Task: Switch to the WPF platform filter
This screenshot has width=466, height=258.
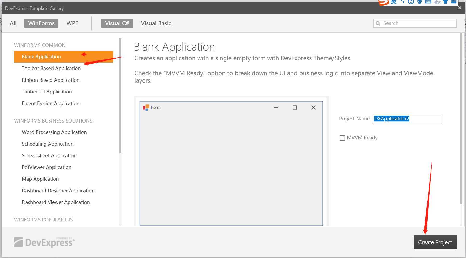Action: [72, 23]
